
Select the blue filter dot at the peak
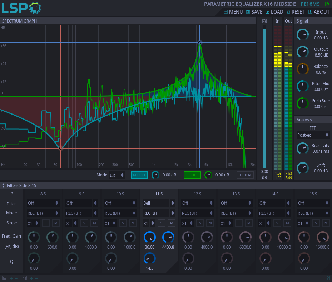(200, 43)
